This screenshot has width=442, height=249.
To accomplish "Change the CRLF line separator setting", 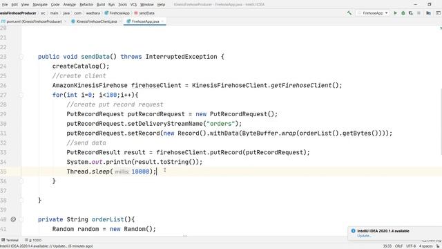I will click(x=398, y=246).
